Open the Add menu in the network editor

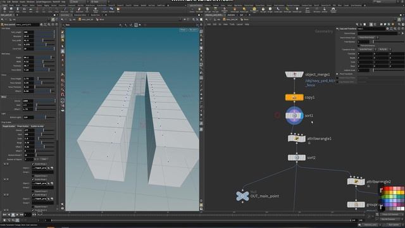(209, 24)
